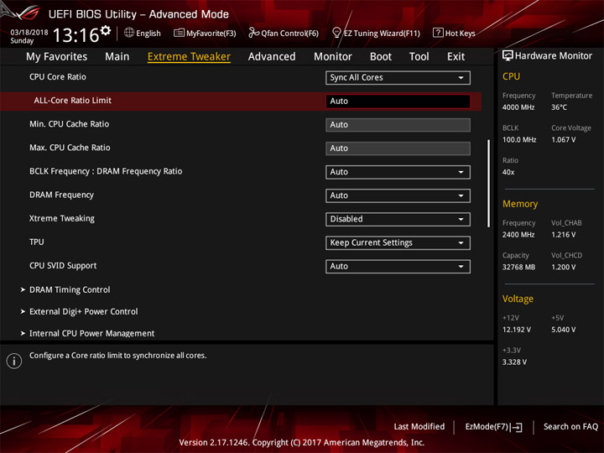Viewport: 604px width, 453px height.
Task: Switch to the Main tab
Action: 117,57
